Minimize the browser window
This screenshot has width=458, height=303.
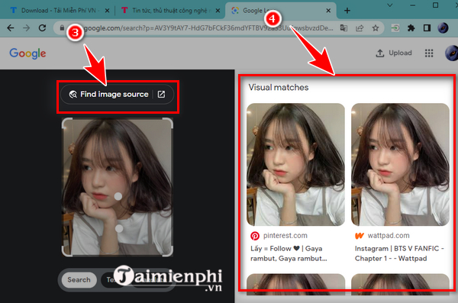point(413,5)
